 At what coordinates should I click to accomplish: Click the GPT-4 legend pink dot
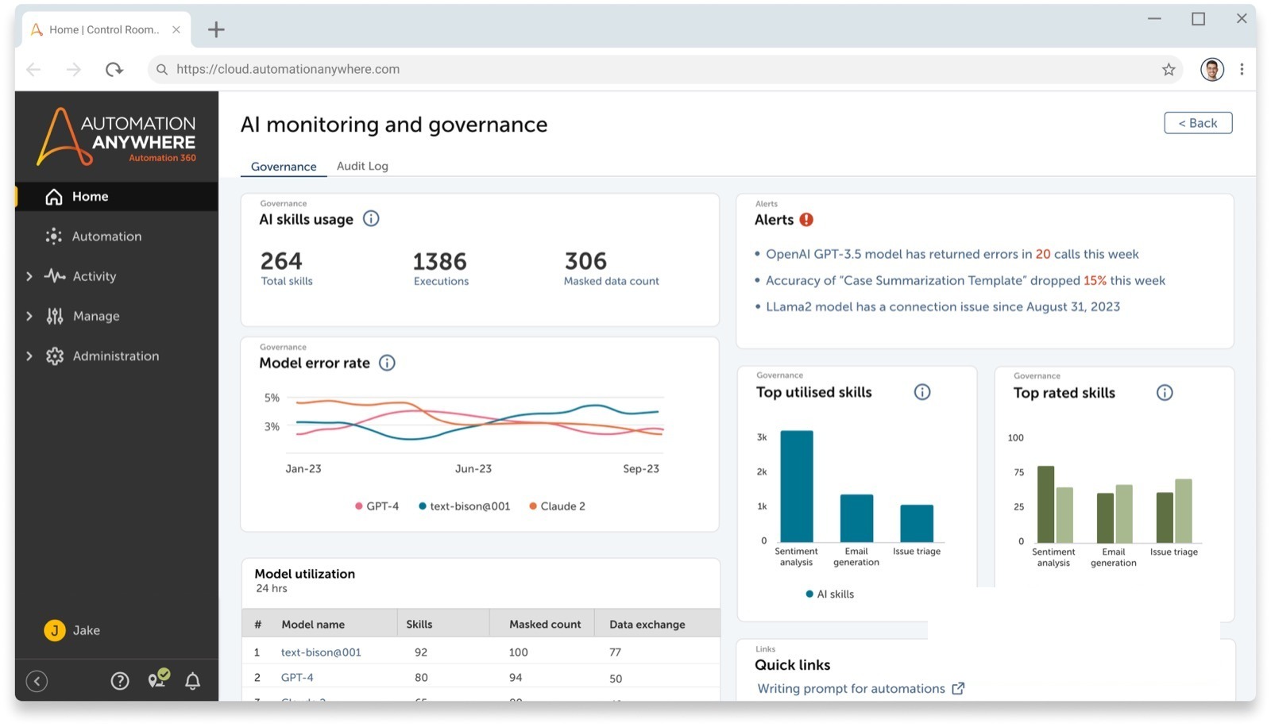(x=359, y=506)
